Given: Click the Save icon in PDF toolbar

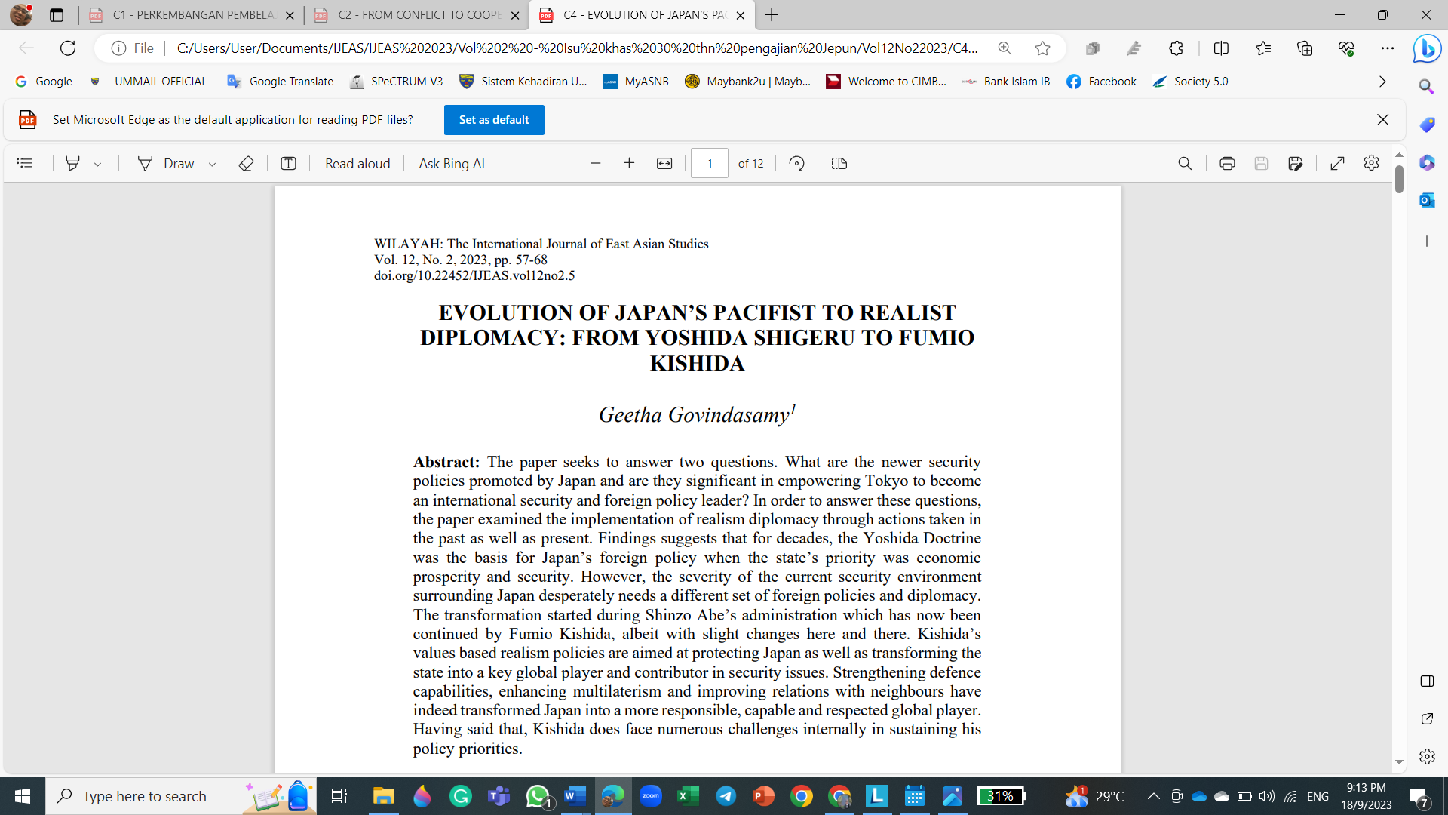Looking at the screenshot, I should (1261, 163).
